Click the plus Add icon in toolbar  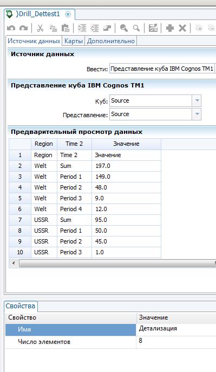click(x=170, y=28)
